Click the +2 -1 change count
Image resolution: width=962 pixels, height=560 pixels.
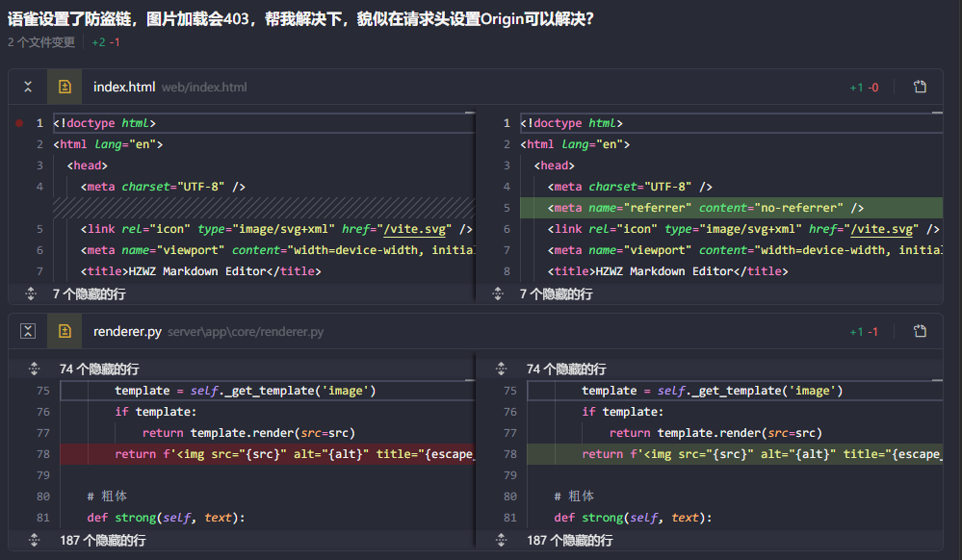(106, 42)
